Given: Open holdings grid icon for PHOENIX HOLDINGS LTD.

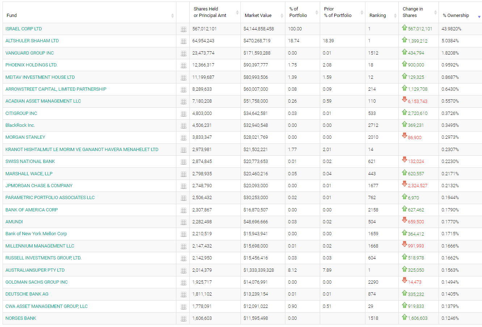Looking at the screenshot, I should (x=184, y=65).
